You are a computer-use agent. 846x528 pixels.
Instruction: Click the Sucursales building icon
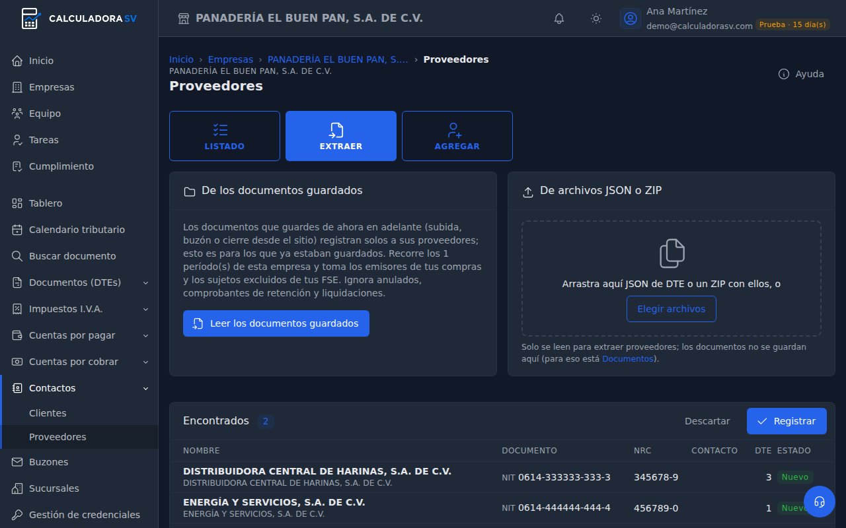17,488
